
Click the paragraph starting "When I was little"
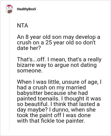(x=59, y=101)
